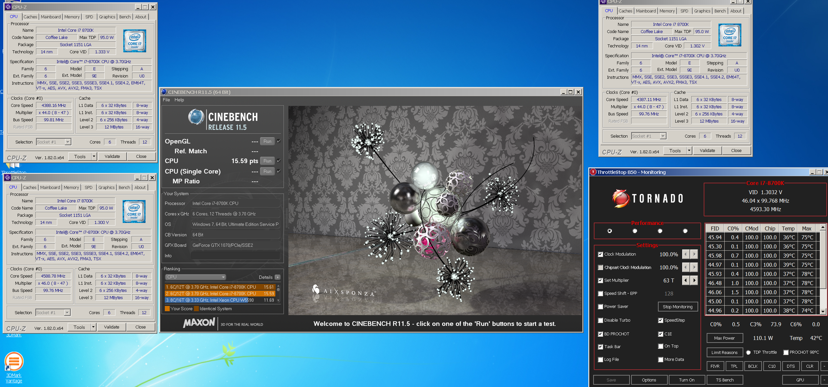This screenshot has width=828, height=387.
Task: Enable Chipset Clock Modulation checkbox
Action: pos(600,267)
